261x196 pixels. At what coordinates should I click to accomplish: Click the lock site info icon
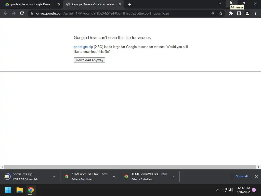point(32,13)
